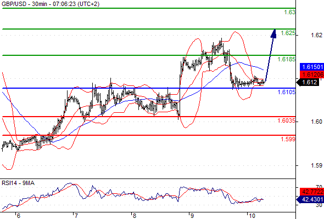Click the blue 42.4301 RSI value marker
This screenshot has width=324, height=219.
pos(310,199)
